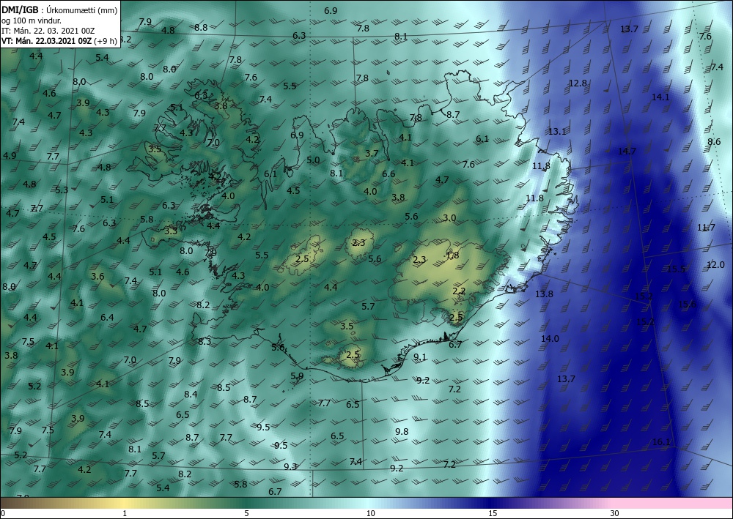
Task: Click the colour scale label 10
Action: click(370, 513)
